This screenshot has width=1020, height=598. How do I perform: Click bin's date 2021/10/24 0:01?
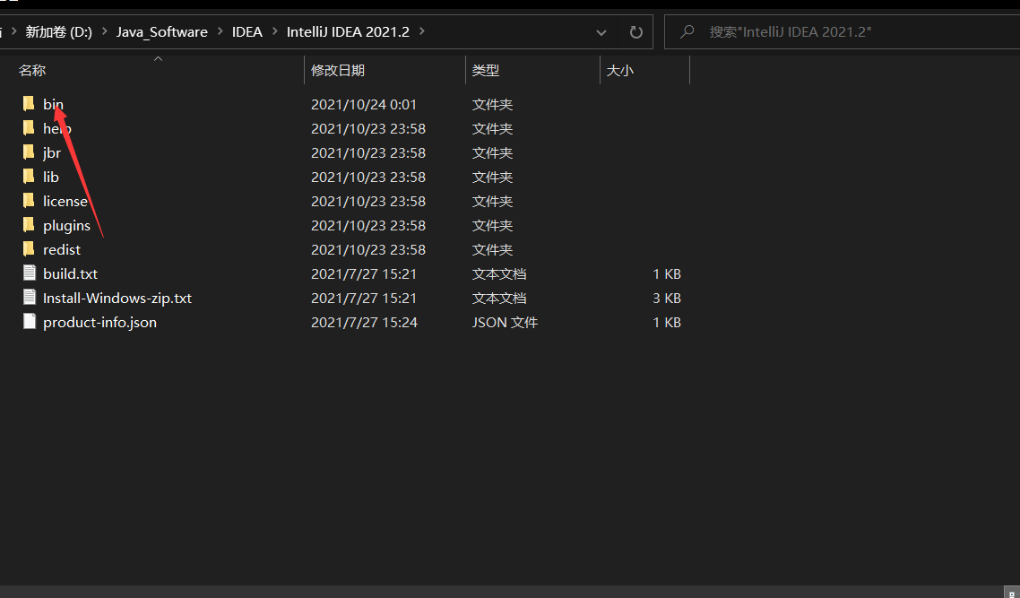pos(364,104)
